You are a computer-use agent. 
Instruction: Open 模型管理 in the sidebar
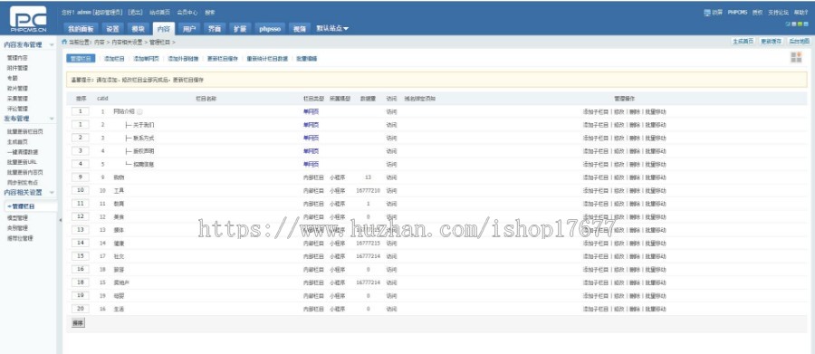(18, 218)
